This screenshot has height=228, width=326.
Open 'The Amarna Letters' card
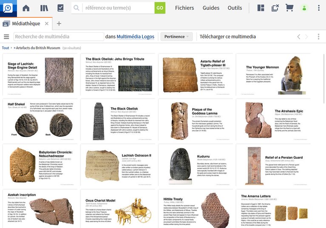pyautogui.click(x=273, y=209)
